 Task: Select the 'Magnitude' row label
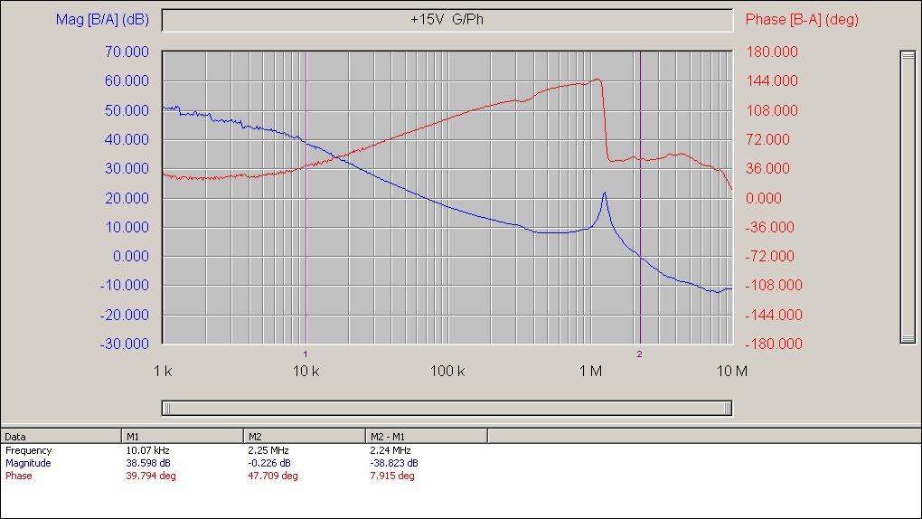28,463
